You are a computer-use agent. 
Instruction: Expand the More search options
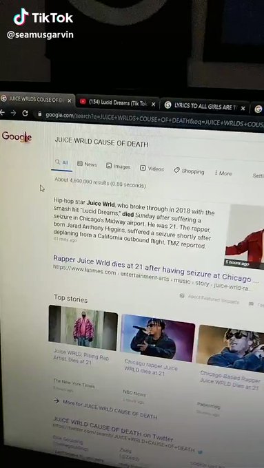(x=223, y=173)
